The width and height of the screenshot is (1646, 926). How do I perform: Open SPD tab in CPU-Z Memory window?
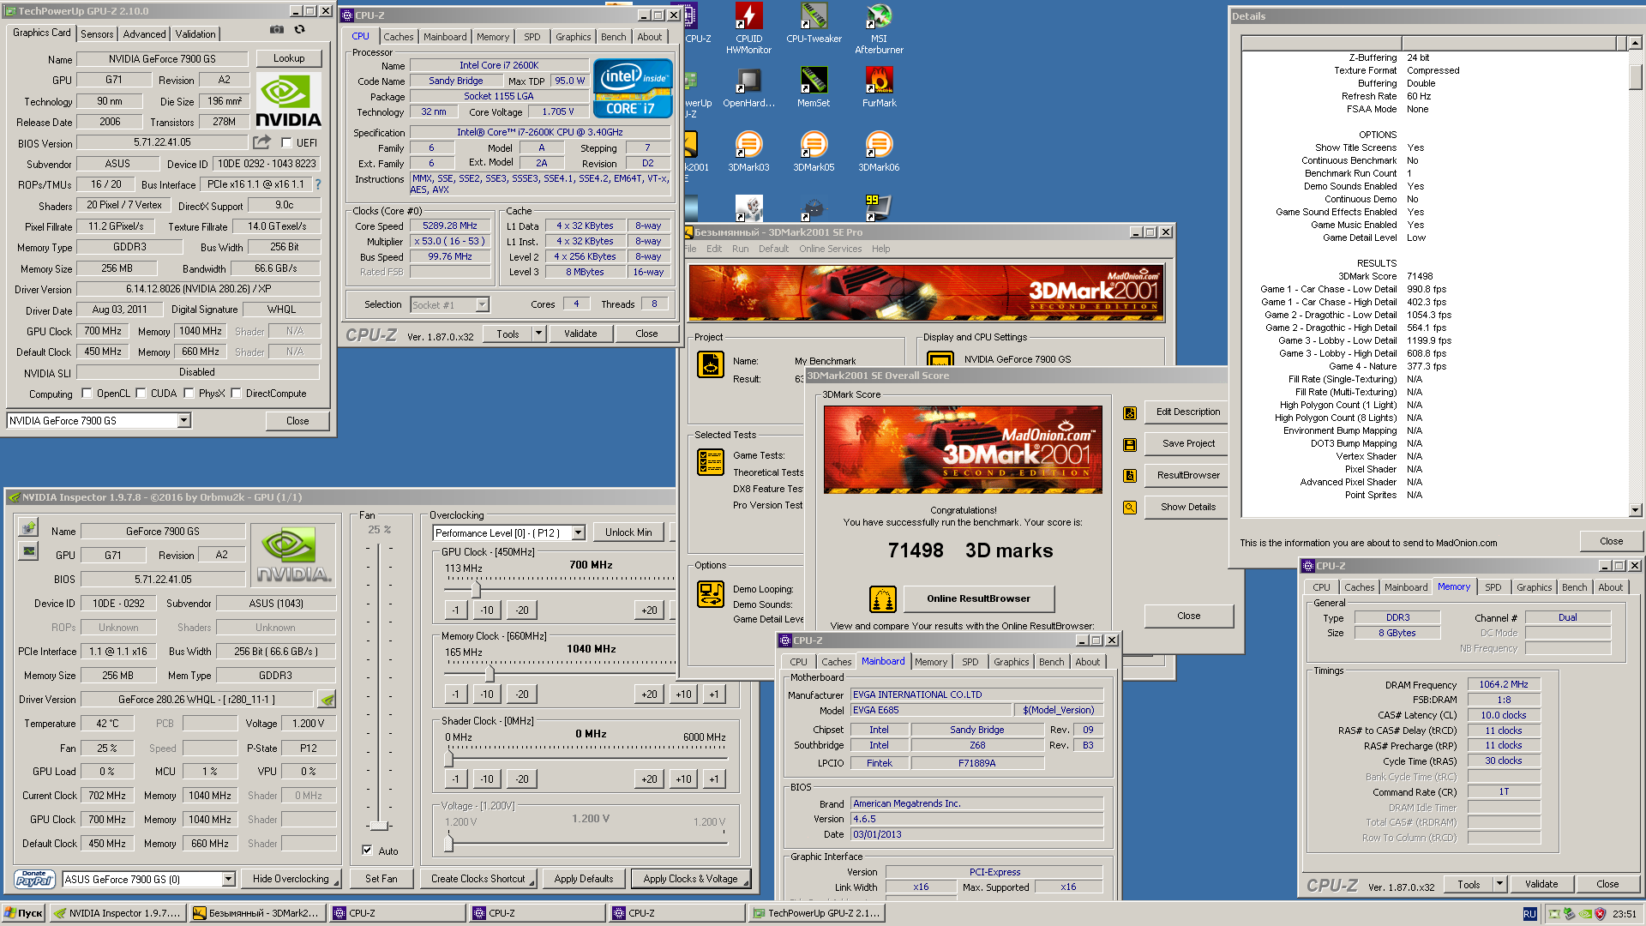(x=1493, y=587)
